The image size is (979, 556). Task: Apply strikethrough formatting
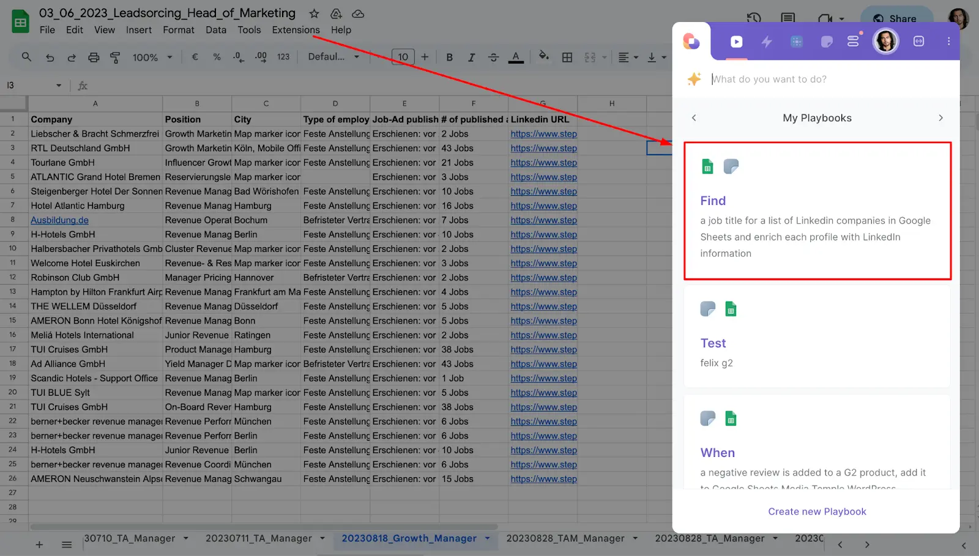(x=493, y=57)
